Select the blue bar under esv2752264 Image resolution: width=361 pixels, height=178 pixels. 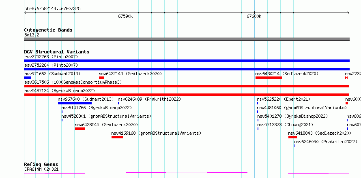tap(187, 69)
